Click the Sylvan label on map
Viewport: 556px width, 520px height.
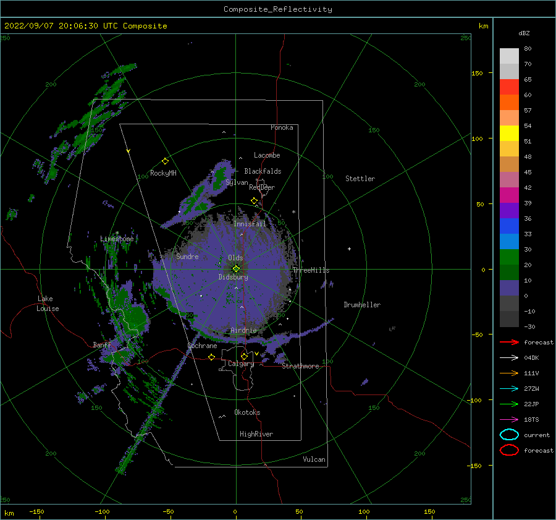tap(237, 182)
